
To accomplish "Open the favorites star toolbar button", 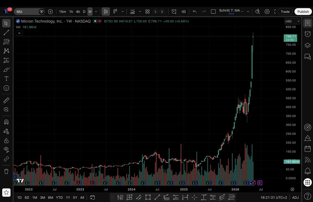I will point(6,192).
